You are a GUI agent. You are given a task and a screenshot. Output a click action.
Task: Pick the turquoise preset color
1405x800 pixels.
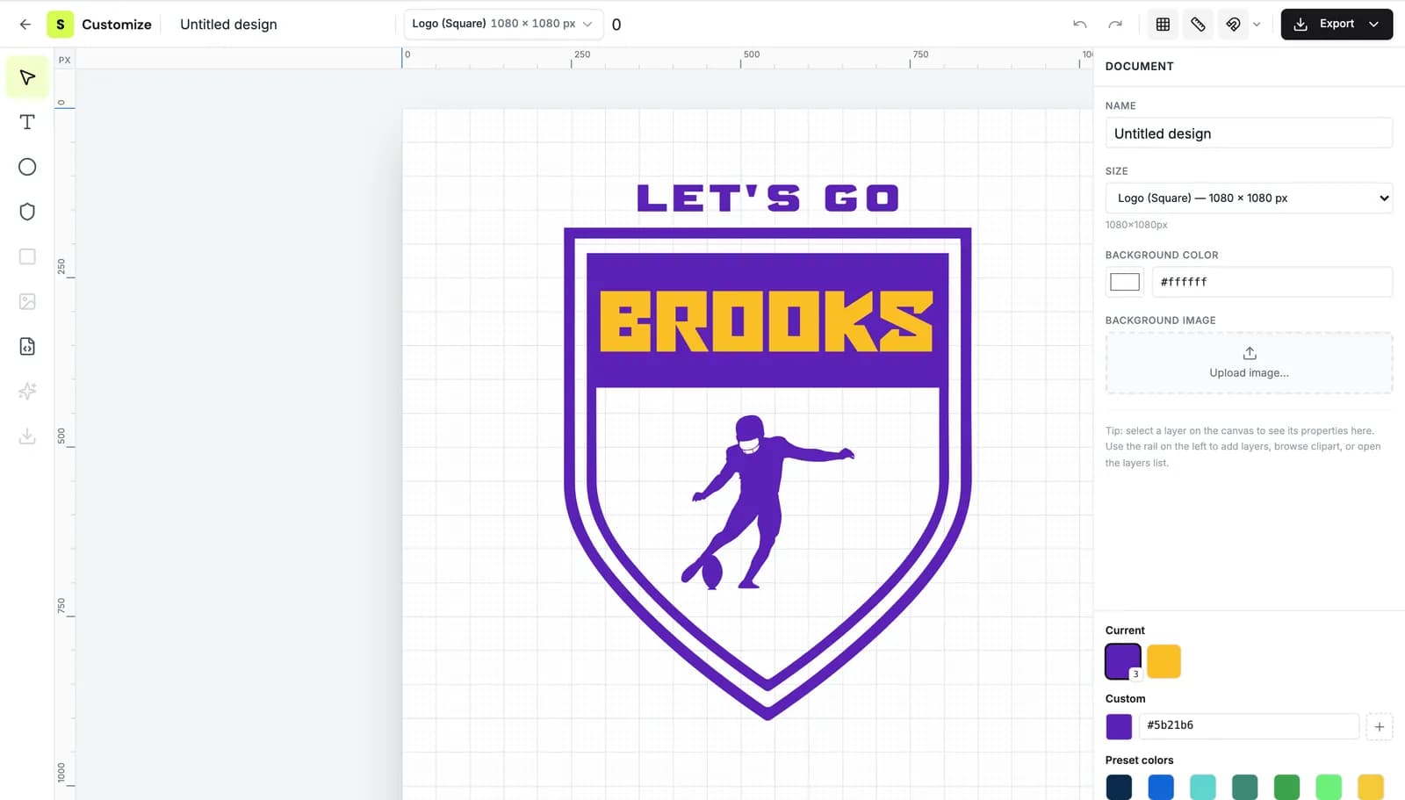(x=1203, y=787)
